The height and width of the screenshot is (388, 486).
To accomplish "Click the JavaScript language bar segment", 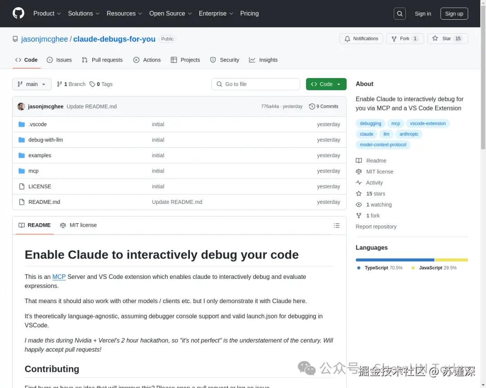I will (x=451, y=260).
